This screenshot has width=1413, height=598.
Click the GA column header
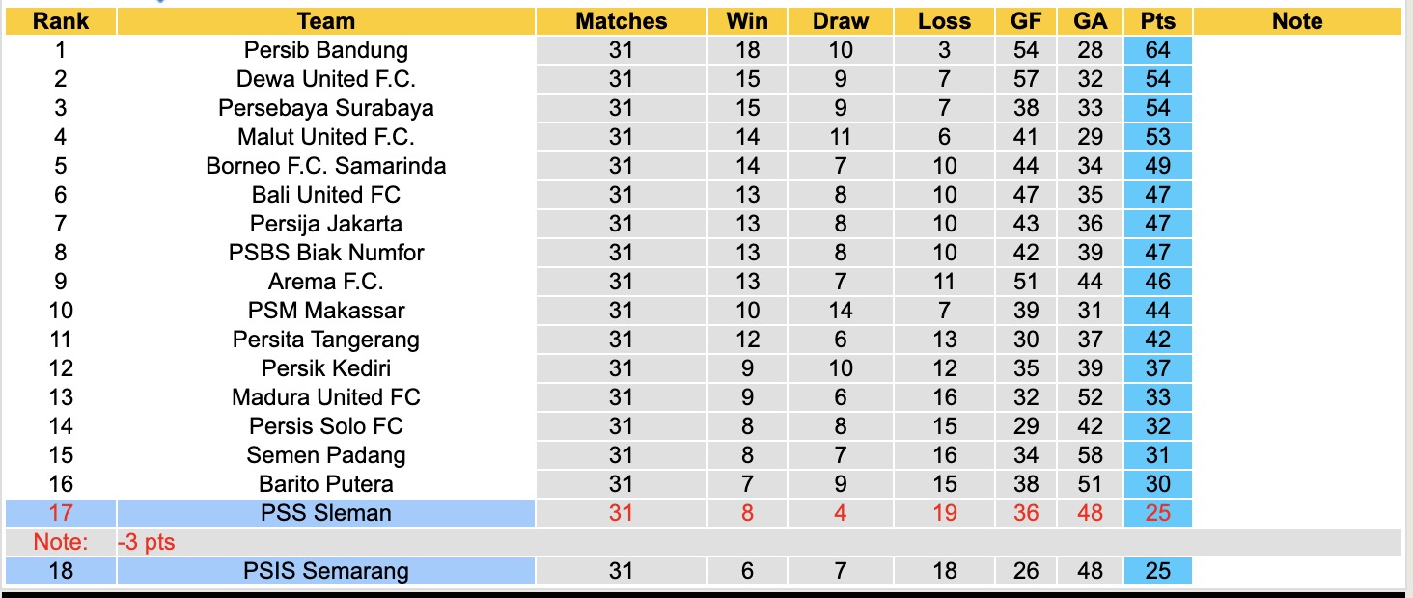(1091, 21)
